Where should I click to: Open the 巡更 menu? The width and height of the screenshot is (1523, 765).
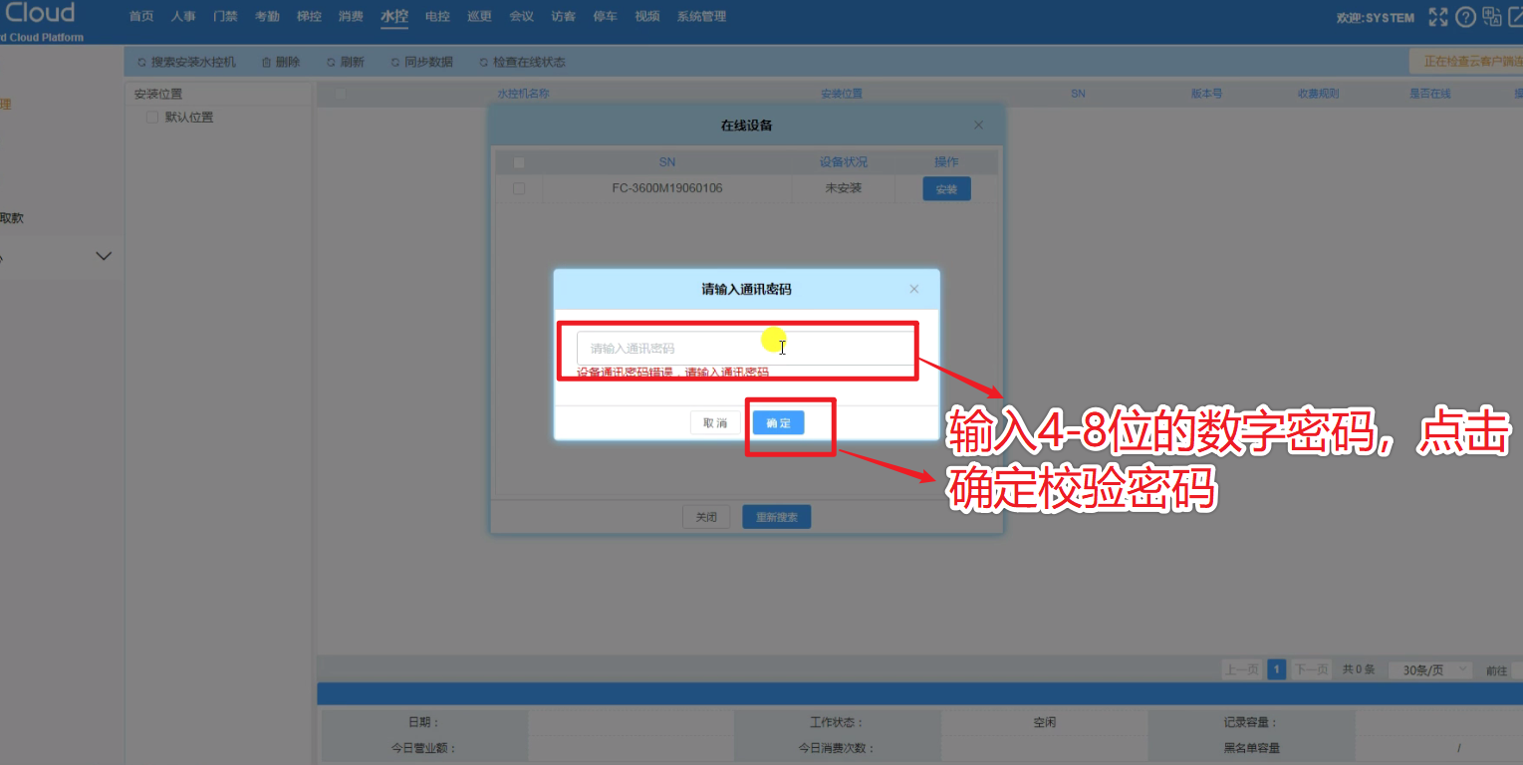479,17
